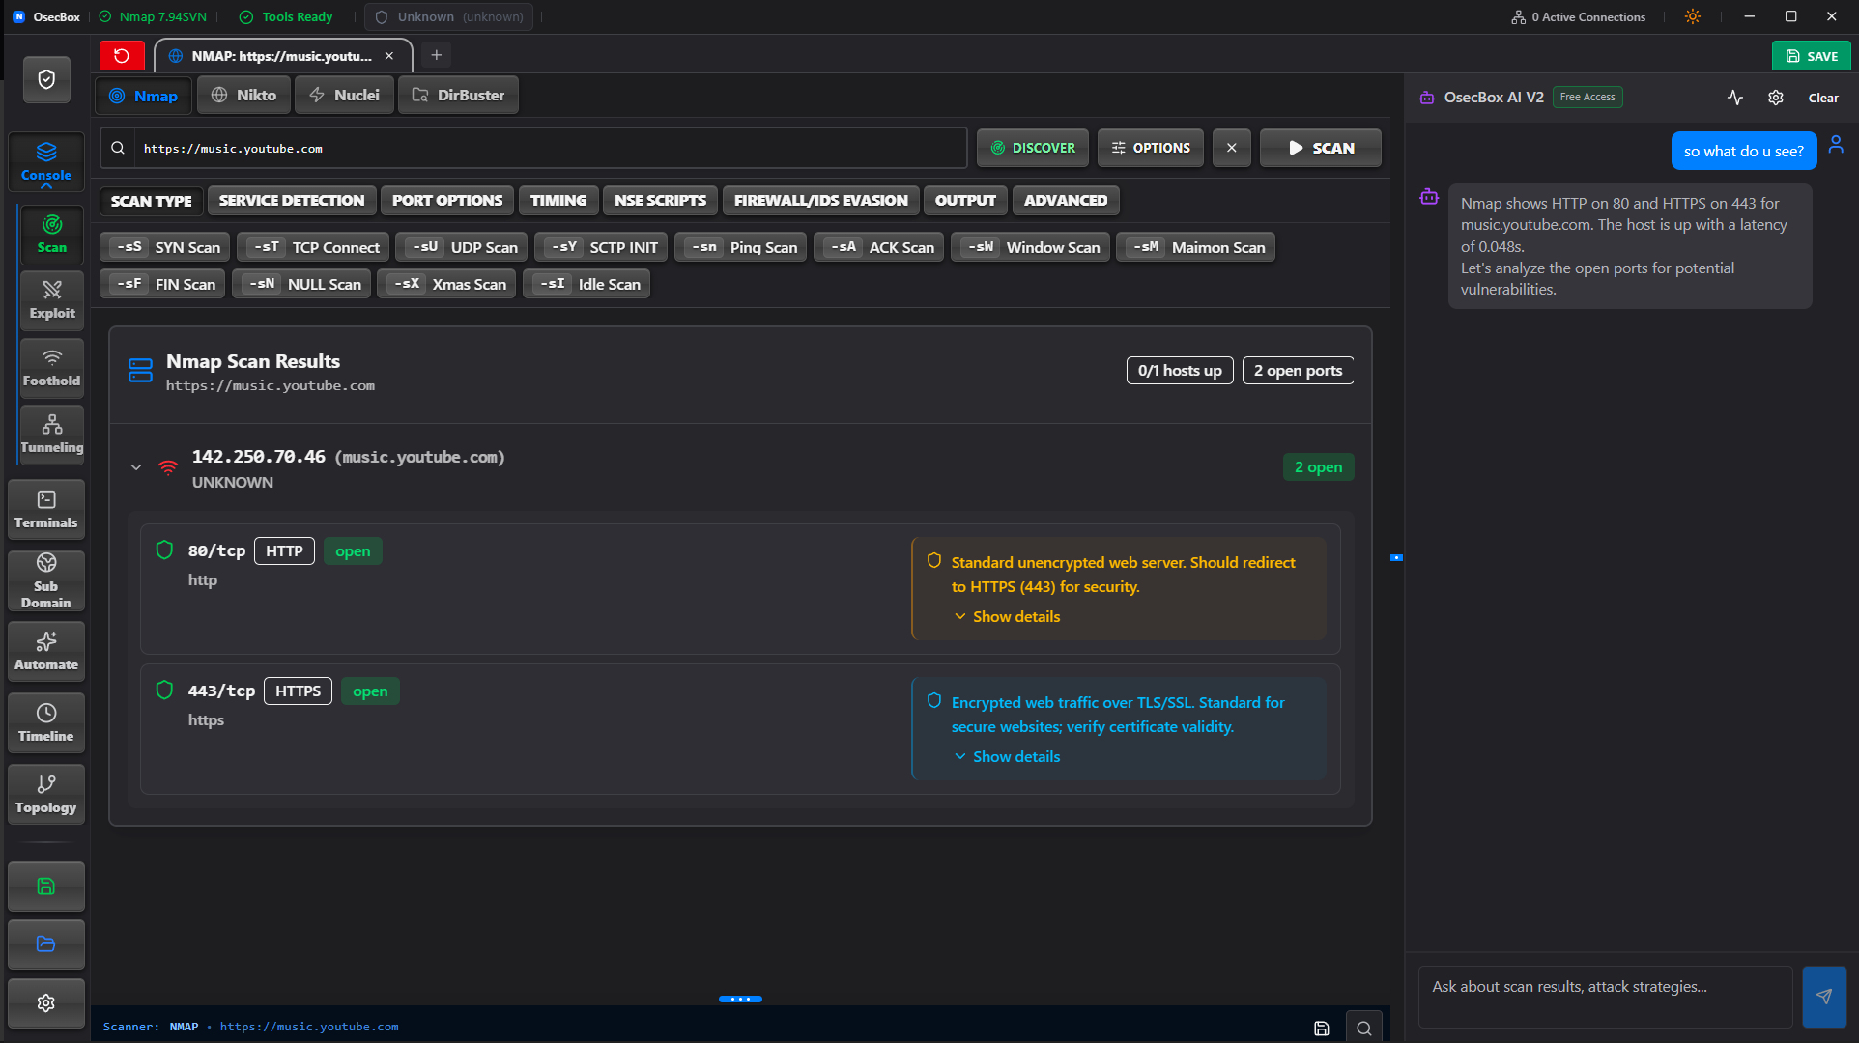Click the status bar search icon
The image size is (1859, 1043).
1364,1029
